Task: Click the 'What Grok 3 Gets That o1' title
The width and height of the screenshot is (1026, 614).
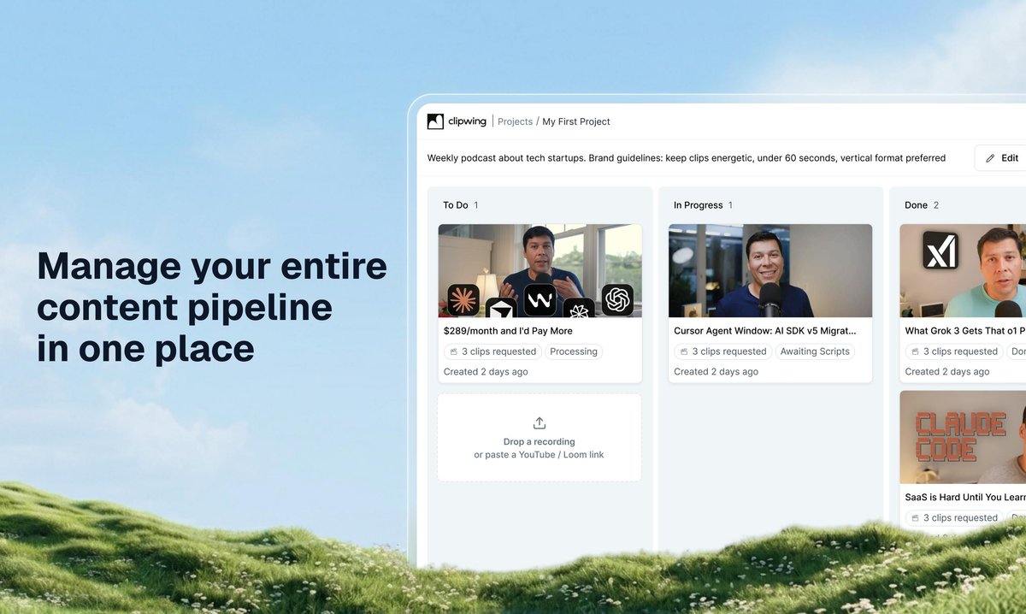Action: [965, 331]
